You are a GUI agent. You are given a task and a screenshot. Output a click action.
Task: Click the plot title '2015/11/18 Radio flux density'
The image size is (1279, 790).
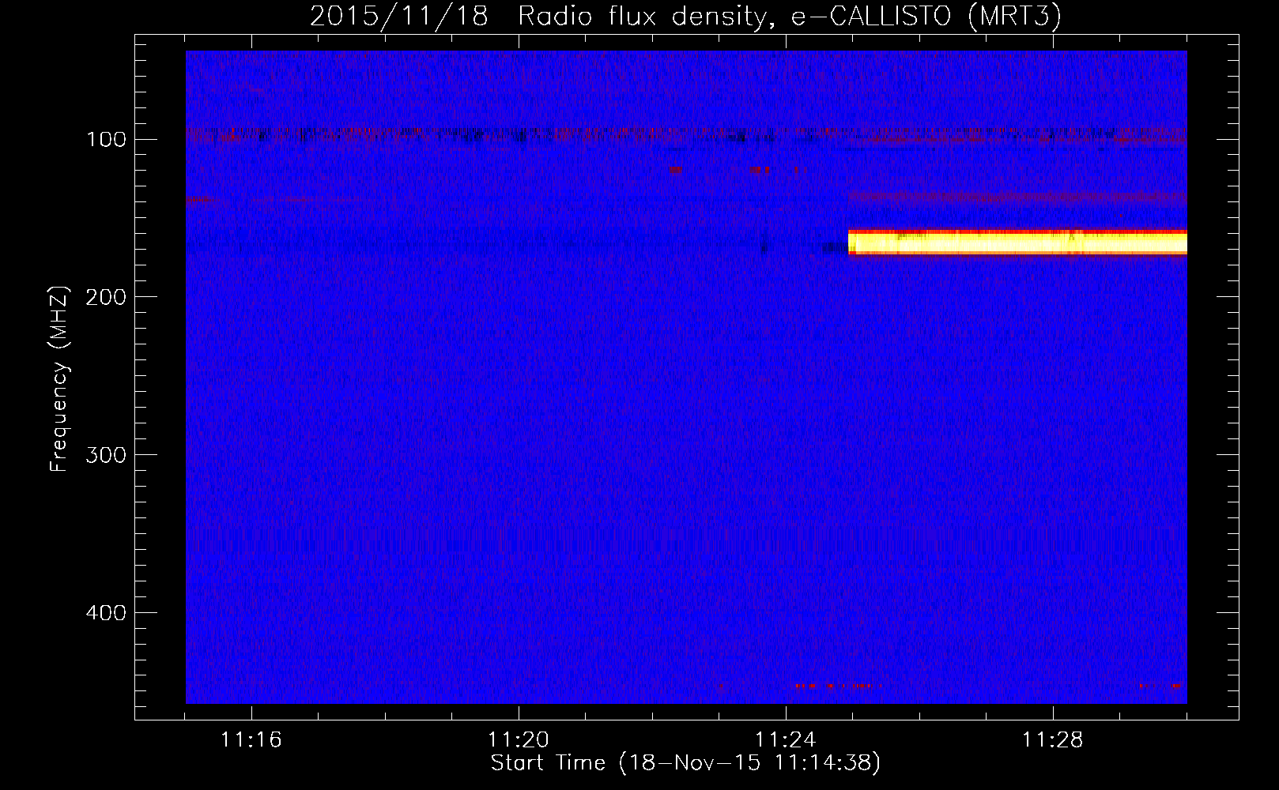685,15
